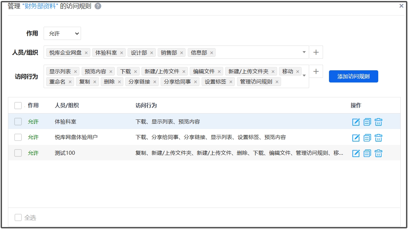Remove the 管理访问规则 behavior tag
Image resolution: width=408 pixels, height=229 pixels.
(x=277, y=82)
